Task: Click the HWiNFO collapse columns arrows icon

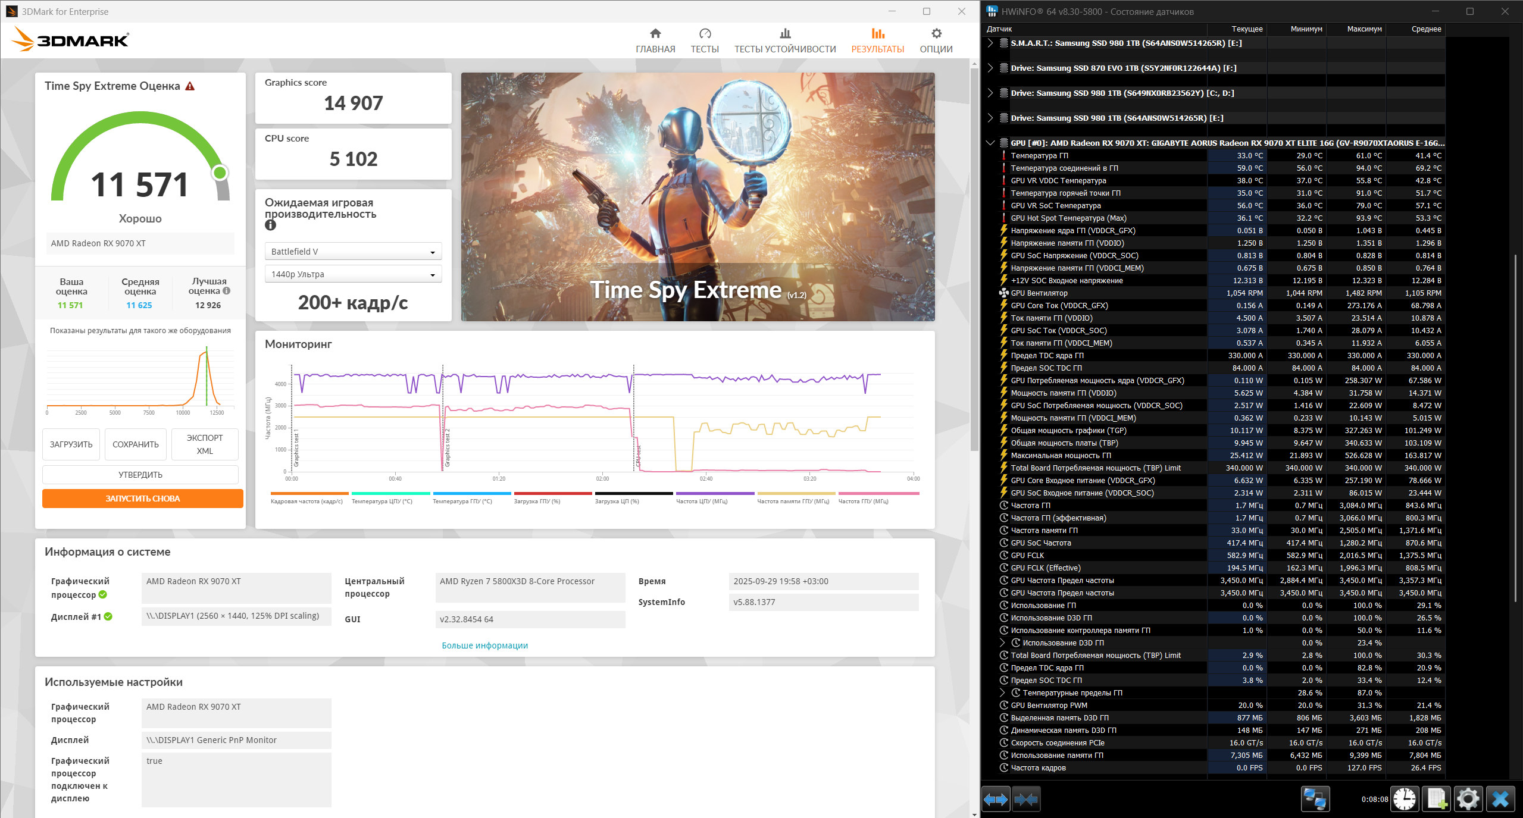Action: pyautogui.click(x=1026, y=799)
